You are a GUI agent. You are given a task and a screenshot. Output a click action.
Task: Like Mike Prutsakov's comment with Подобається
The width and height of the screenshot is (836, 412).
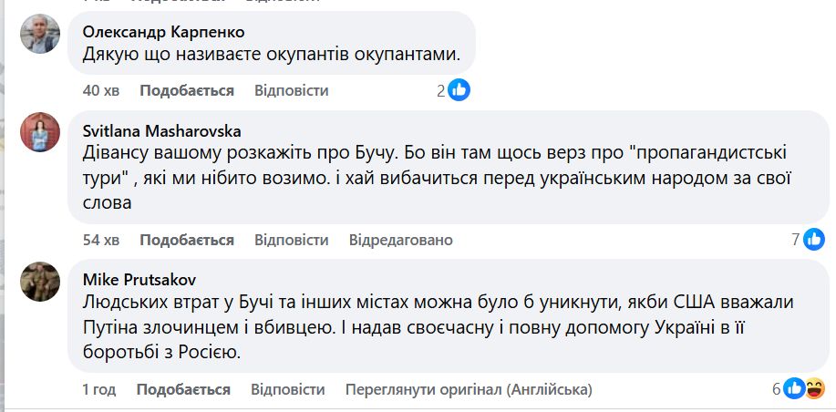(183, 389)
